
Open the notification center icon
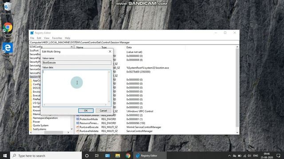(278, 155)
